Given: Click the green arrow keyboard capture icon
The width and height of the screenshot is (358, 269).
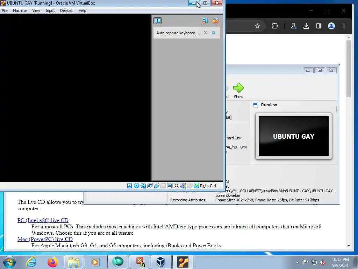Looking at the screenshot, I should [x=196, y=186].
